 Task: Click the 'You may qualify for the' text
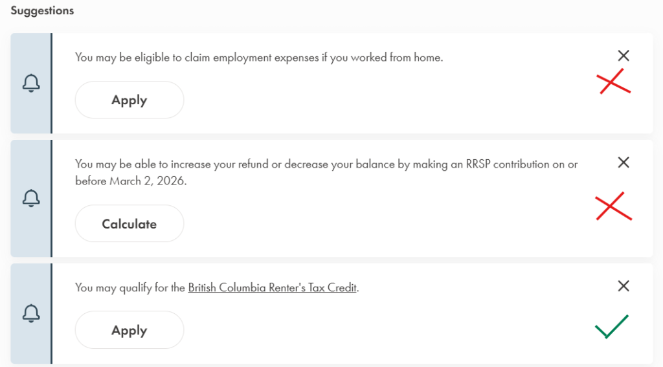[x=130, y=288]
